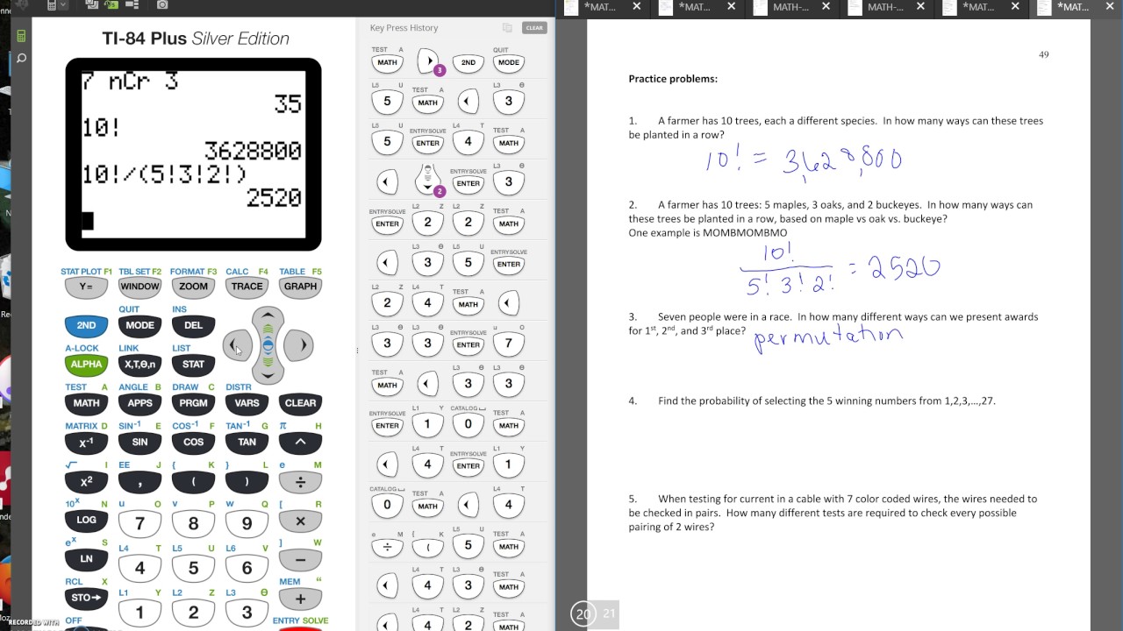
Task: Tap the plus key
Action: click(300, 599)
